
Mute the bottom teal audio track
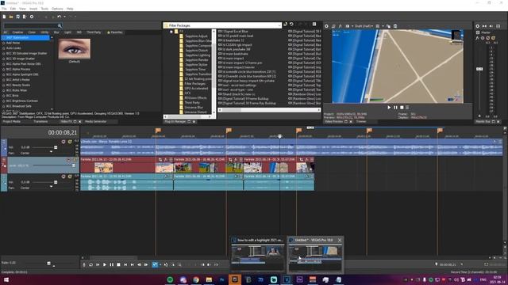click(x=63, y=177)
